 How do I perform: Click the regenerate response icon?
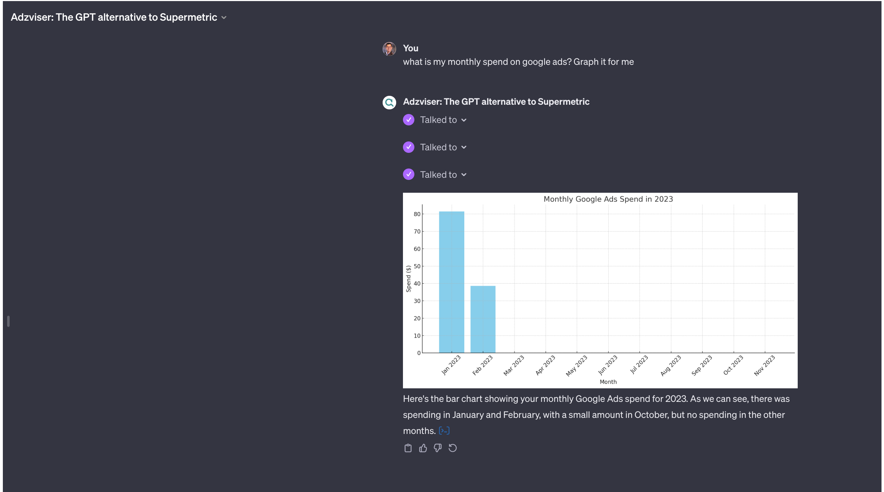453,448
